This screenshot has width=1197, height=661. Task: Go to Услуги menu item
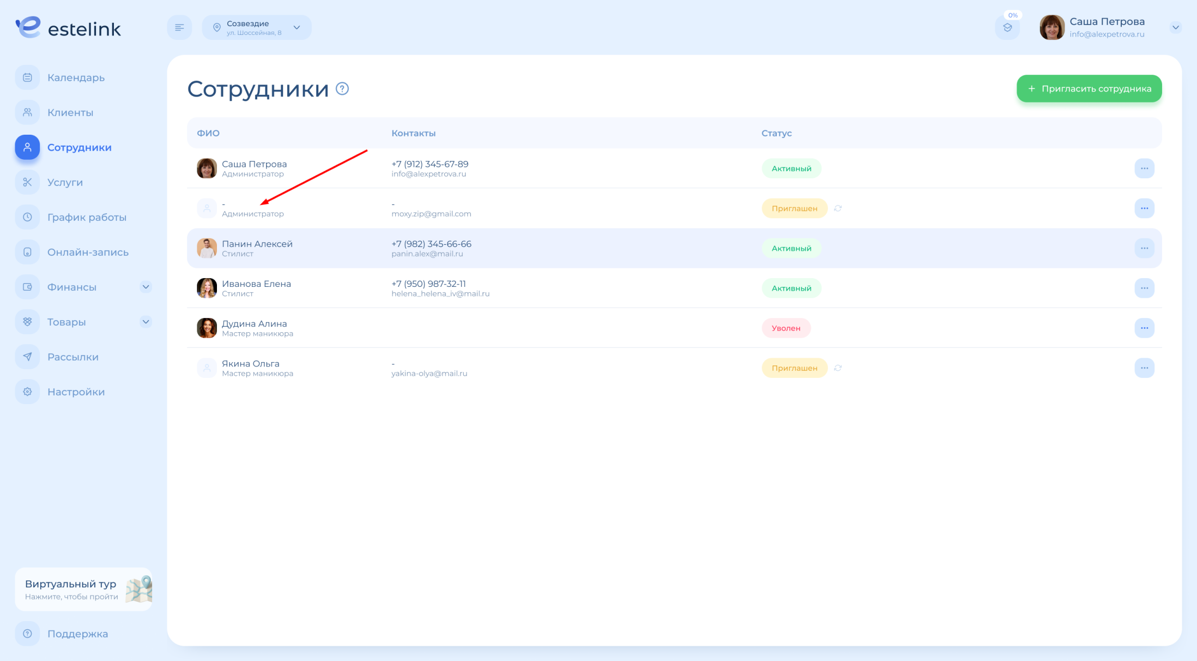(65, 182)
